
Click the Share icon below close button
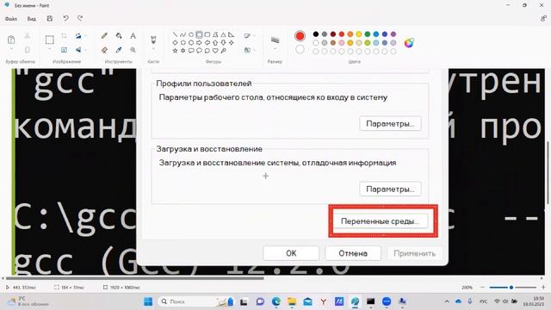tap(543, 19)
